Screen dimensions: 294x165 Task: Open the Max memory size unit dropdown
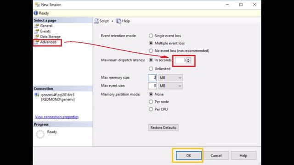click(170, 77)
